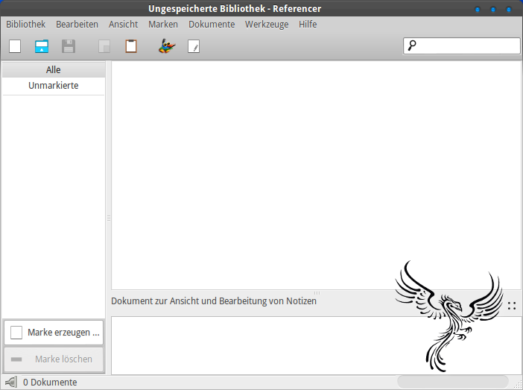Click the clipboard paste icon
Viewport: 523px width, 390px height.
click(x=131, y=46)
